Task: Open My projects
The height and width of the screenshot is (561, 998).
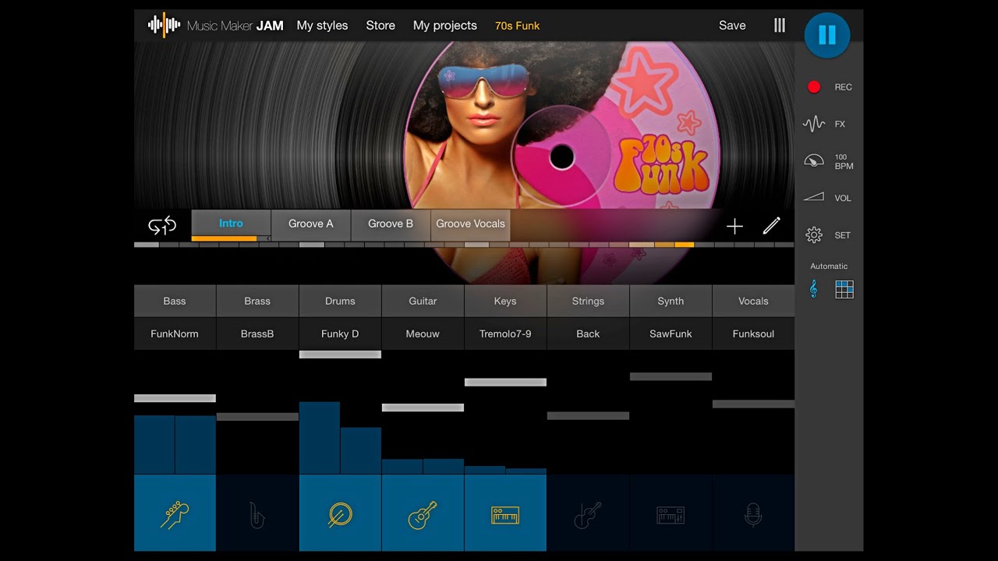Action: tap(445, 26)
